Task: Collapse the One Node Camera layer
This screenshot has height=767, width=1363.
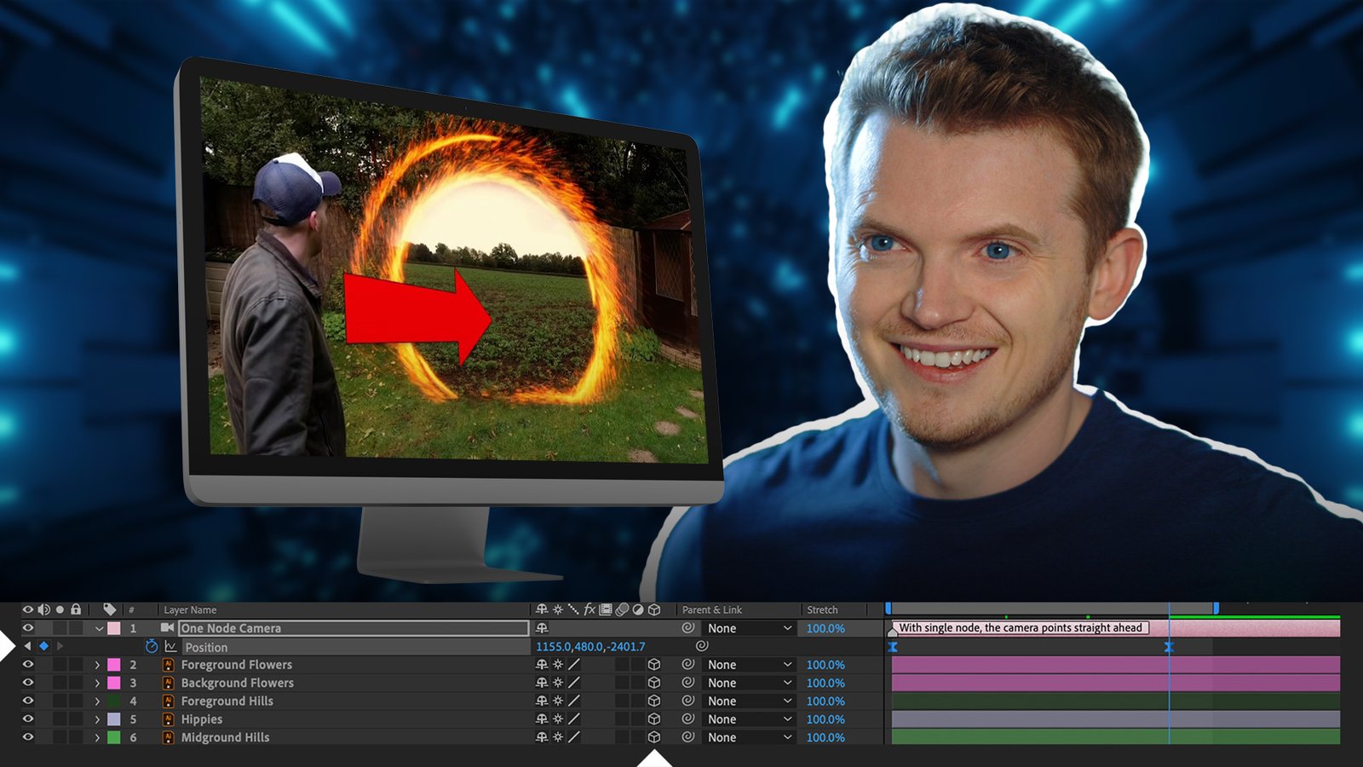Action: (99, 628)
